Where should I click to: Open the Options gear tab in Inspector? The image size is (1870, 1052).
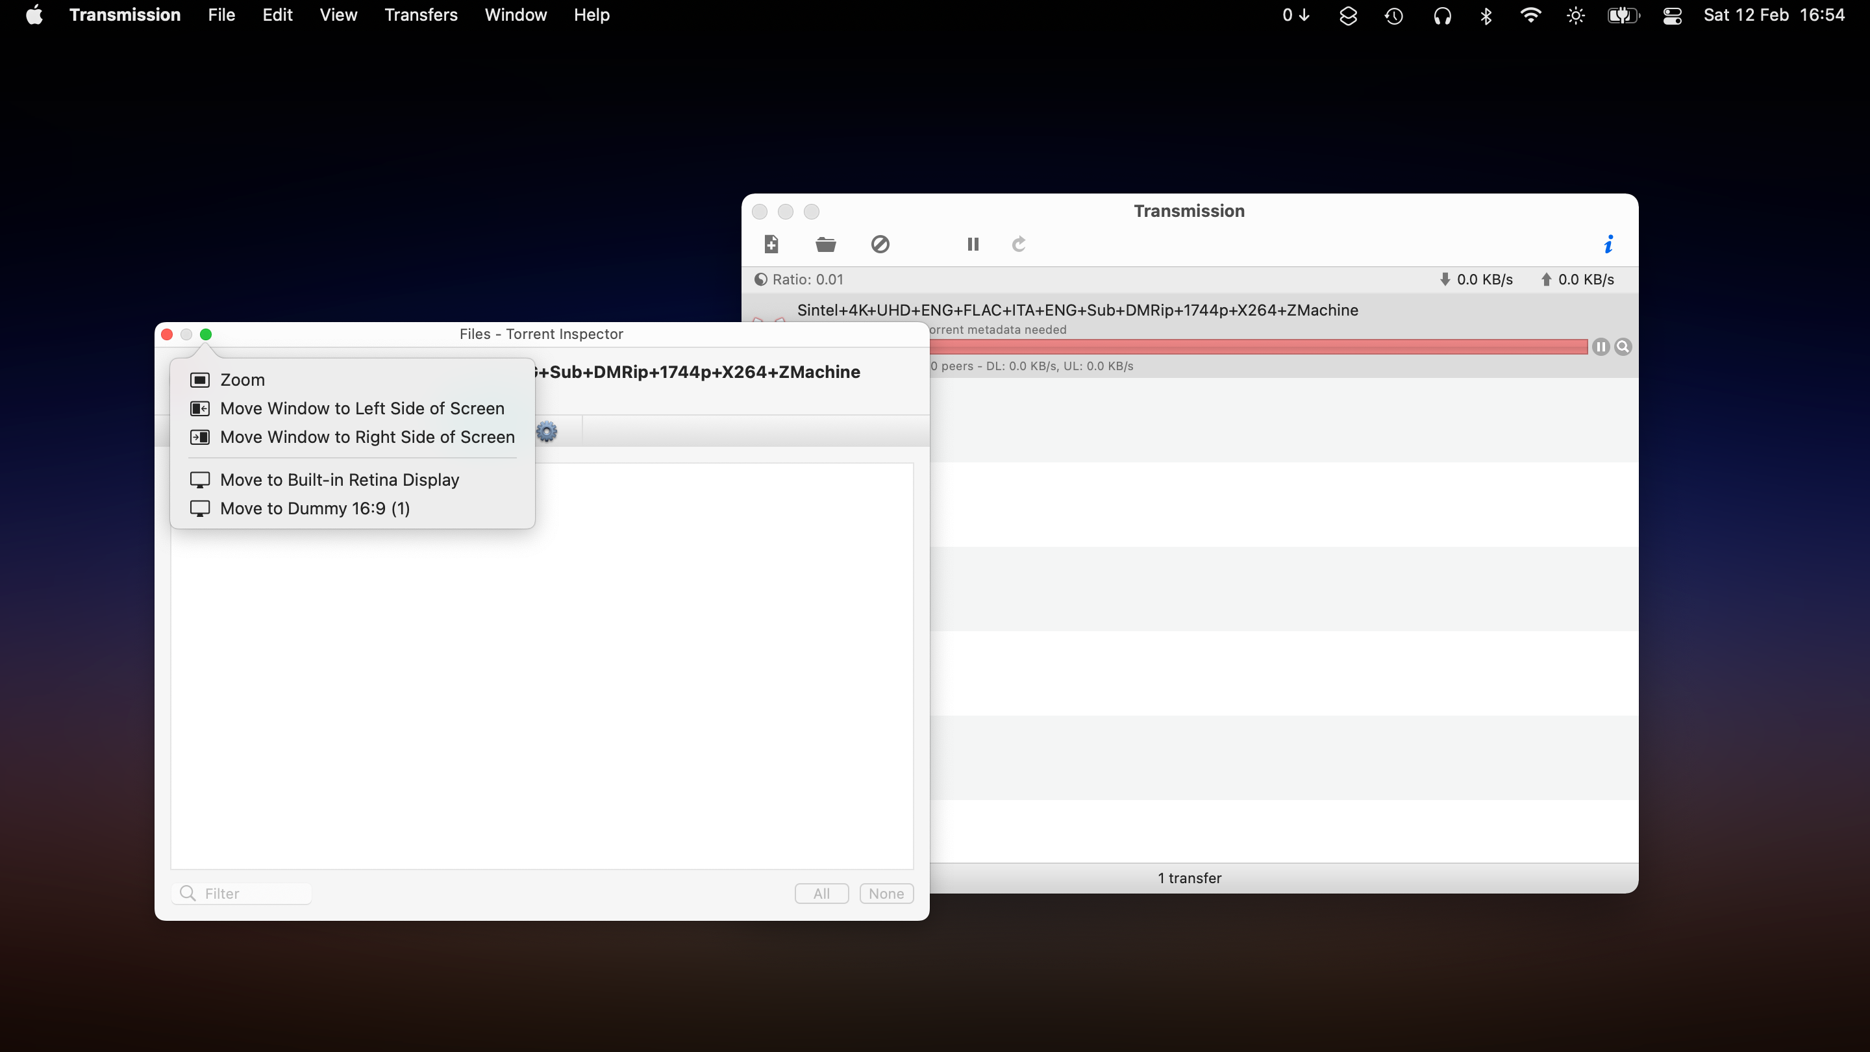click(x=547, y=432)
